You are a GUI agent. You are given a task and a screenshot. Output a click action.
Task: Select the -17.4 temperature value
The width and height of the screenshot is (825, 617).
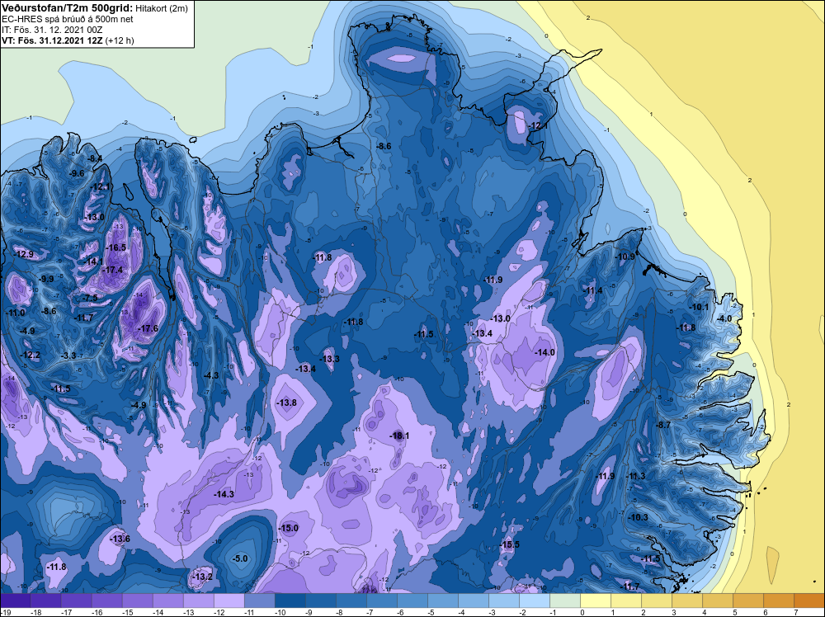[112, 270]
